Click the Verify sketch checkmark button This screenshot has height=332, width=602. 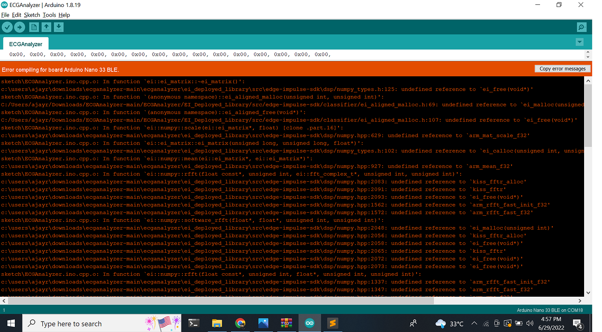tap(7, 27)
